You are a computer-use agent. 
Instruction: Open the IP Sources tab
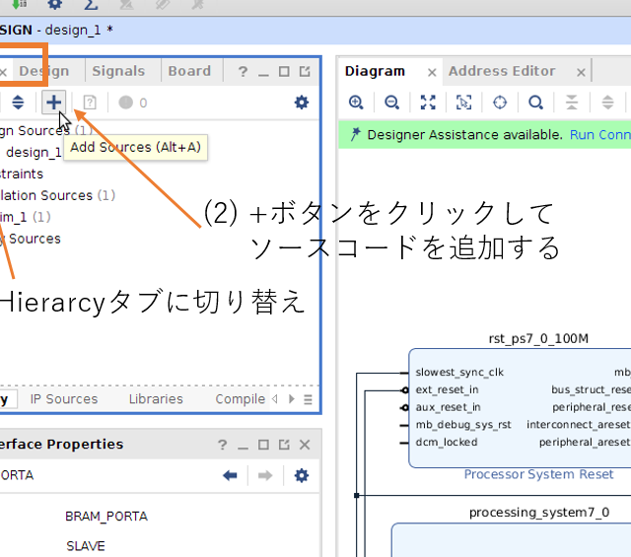pyautogui.click(x=64, y=399)
